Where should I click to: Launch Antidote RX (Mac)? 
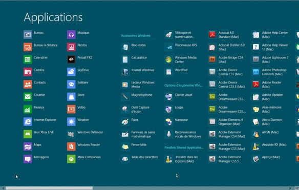(256, 146)
